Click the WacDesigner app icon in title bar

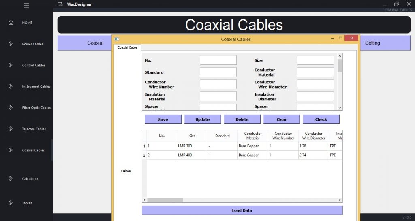[x=60, y=4]
